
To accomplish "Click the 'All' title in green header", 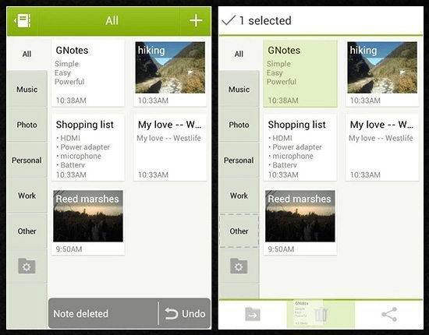I will [x=112, y=21].
